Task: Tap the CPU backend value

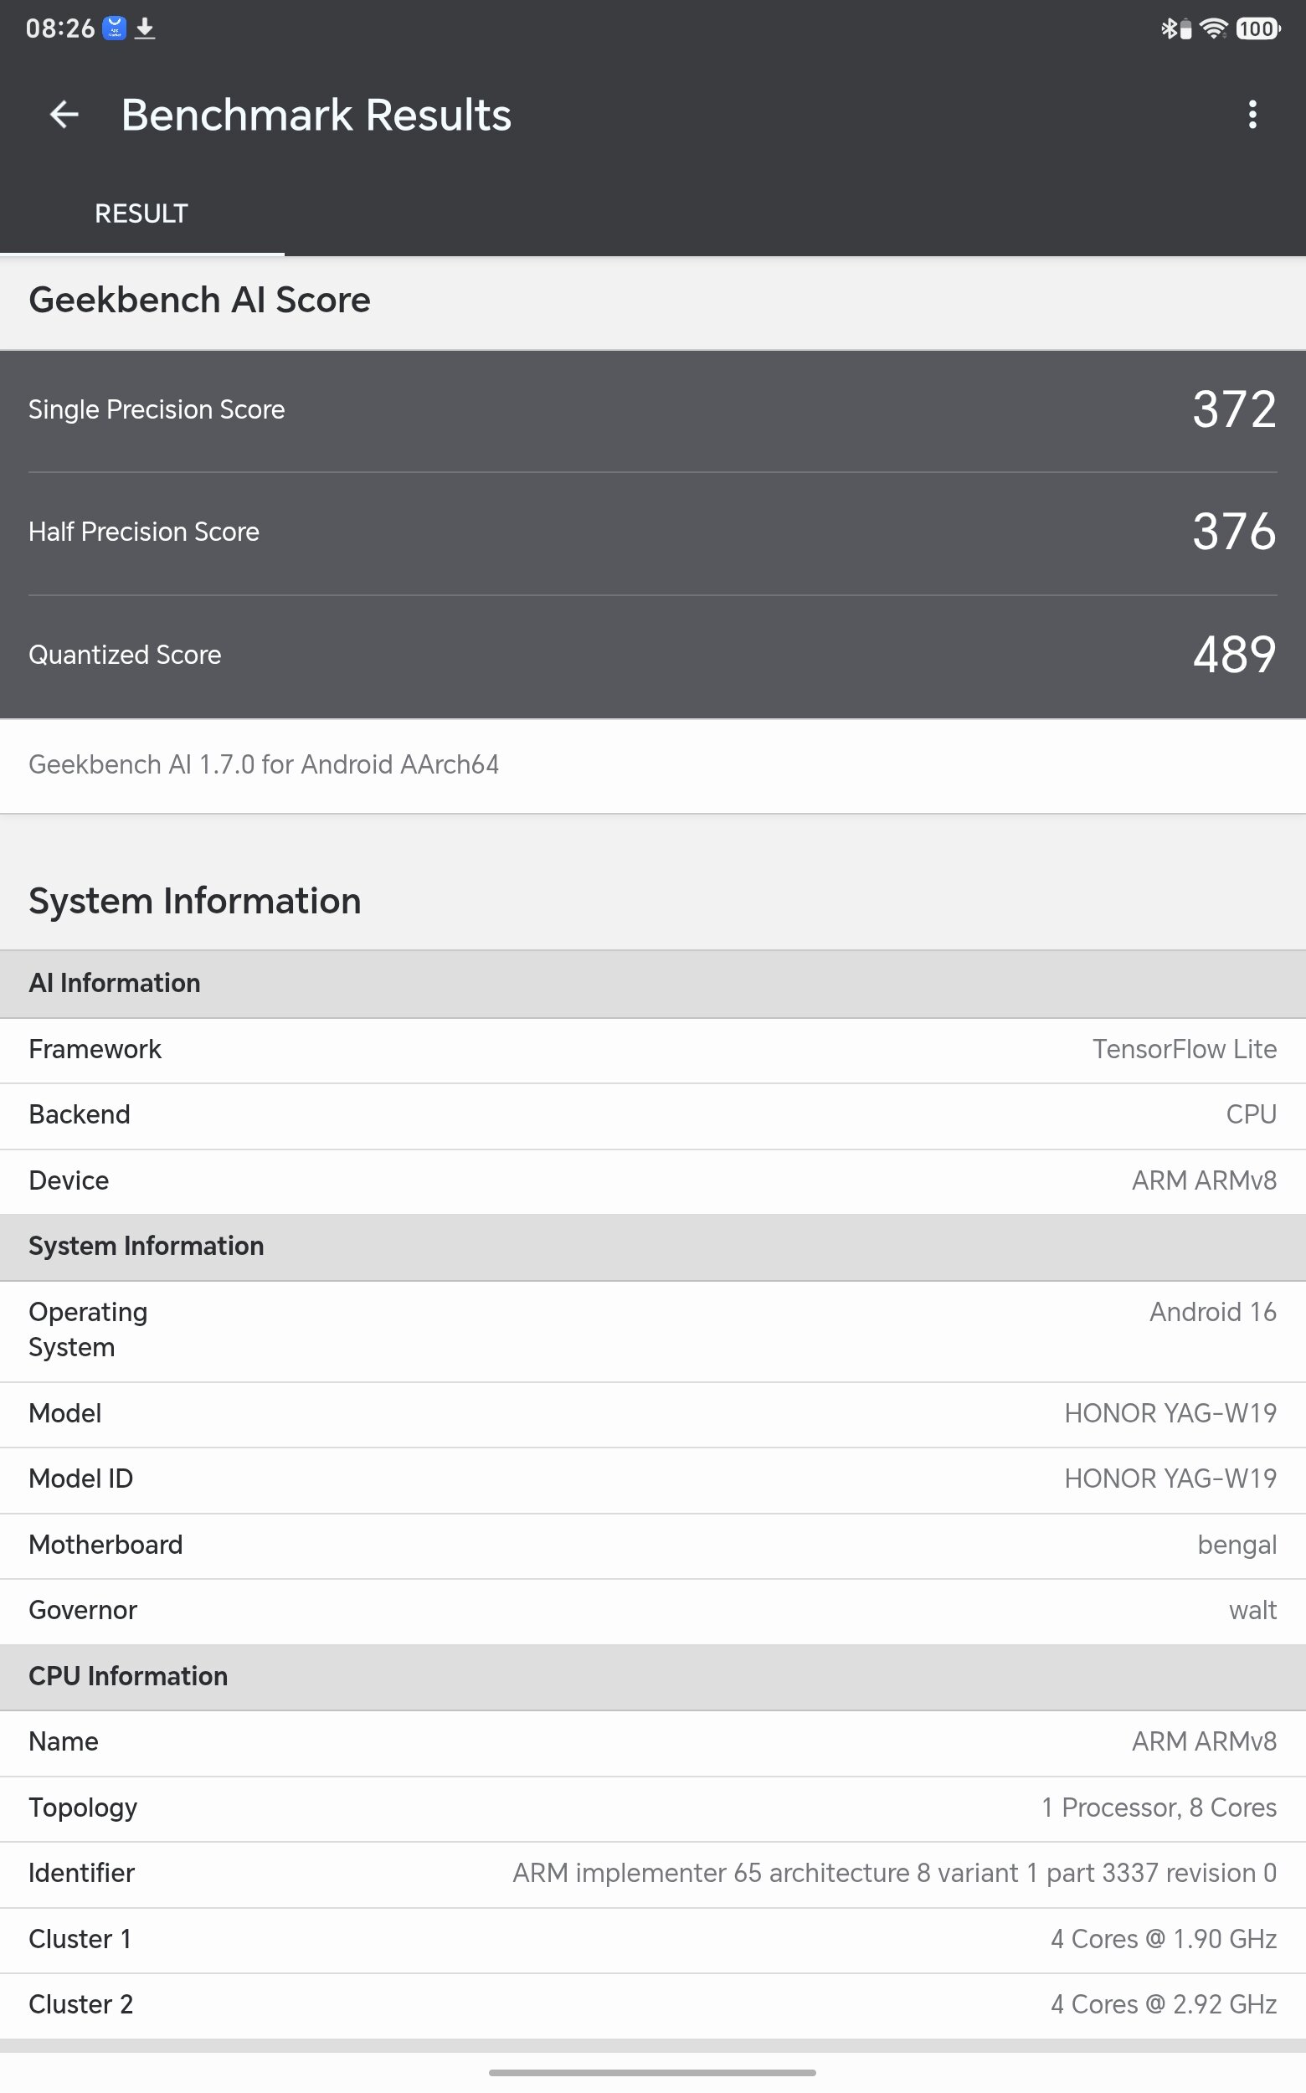Action: (1251, 1115)
